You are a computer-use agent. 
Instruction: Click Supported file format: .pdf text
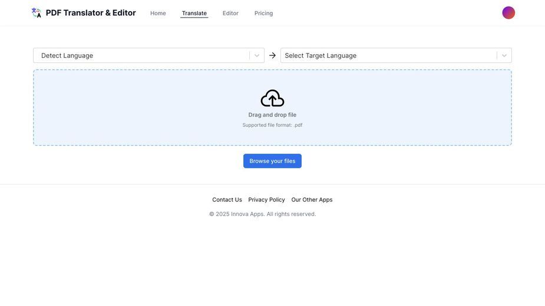[272, 125]
